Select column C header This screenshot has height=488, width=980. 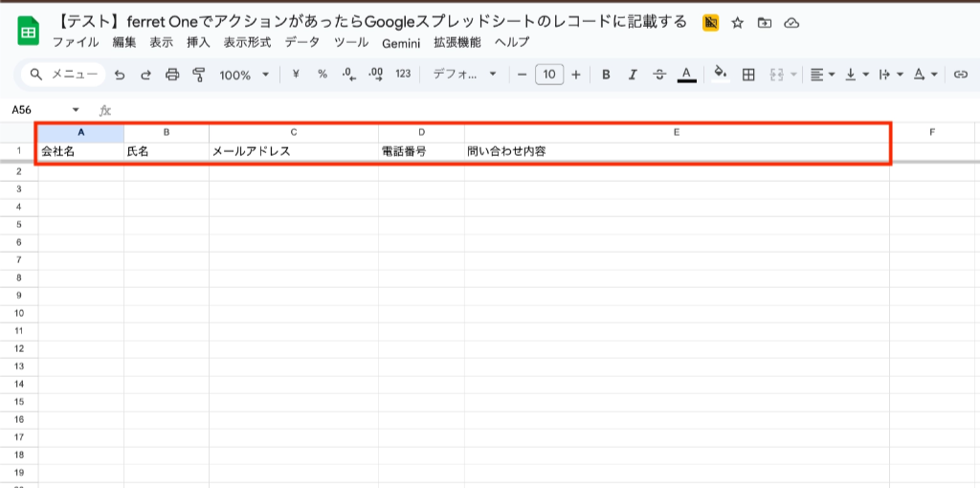coord(294,132)
